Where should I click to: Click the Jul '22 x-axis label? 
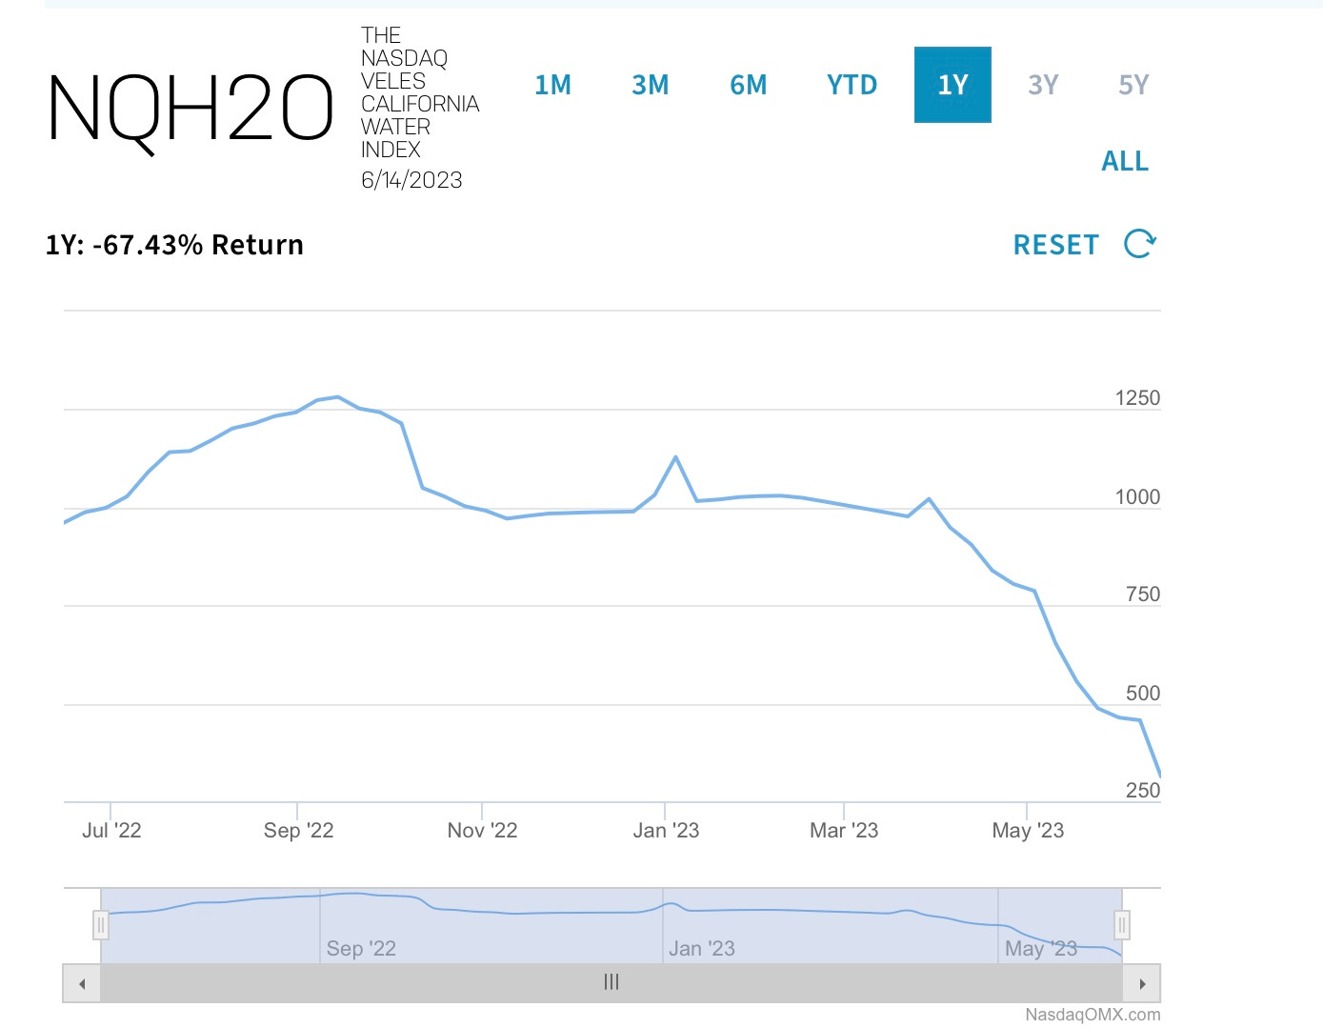[x=111, y=831]
